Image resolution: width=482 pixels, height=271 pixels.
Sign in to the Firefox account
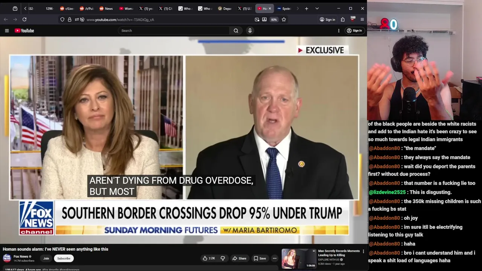tap(327, 20)
